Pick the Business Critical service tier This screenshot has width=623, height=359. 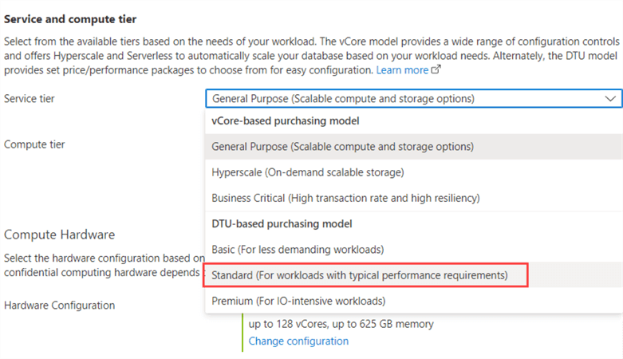click(x=345, y=198)
